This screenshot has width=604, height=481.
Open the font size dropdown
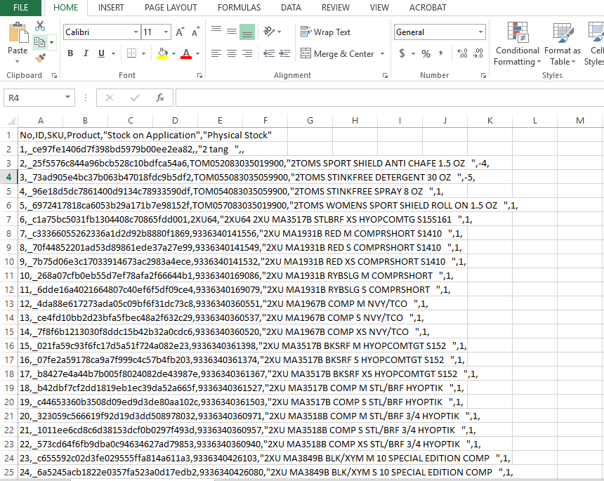pyautogui.click(x=166, y=32)
